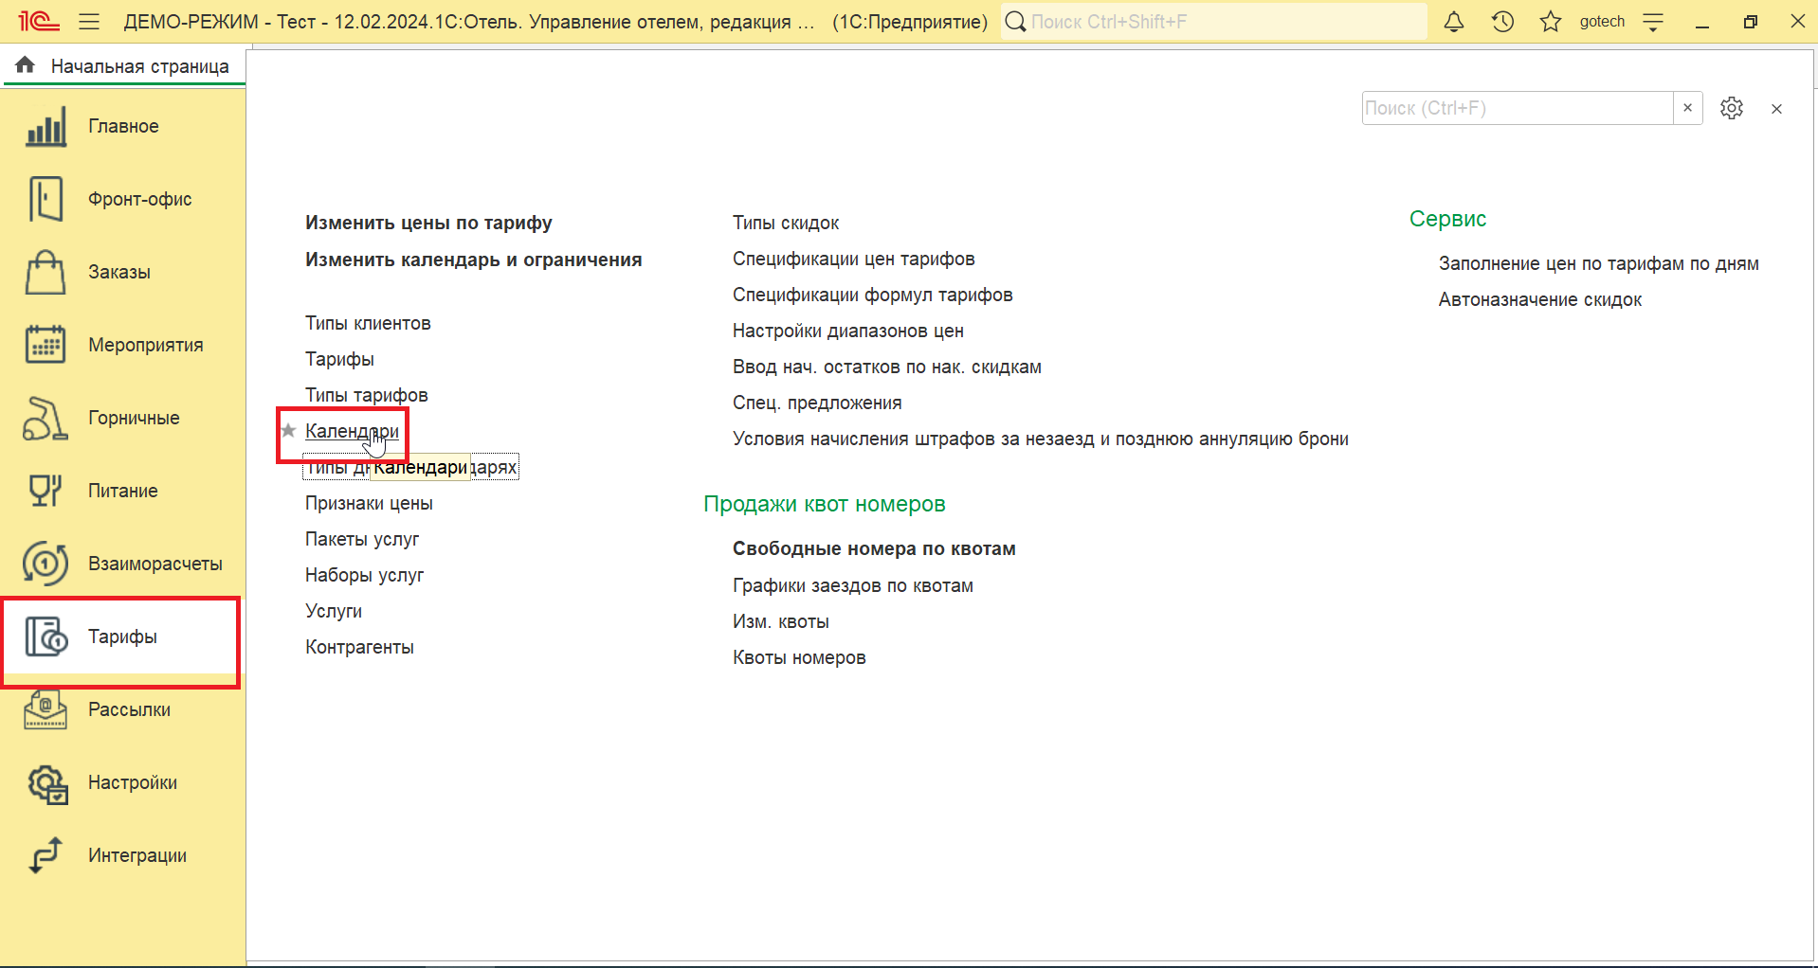Open Пакеты услуг link

(362, 539)
